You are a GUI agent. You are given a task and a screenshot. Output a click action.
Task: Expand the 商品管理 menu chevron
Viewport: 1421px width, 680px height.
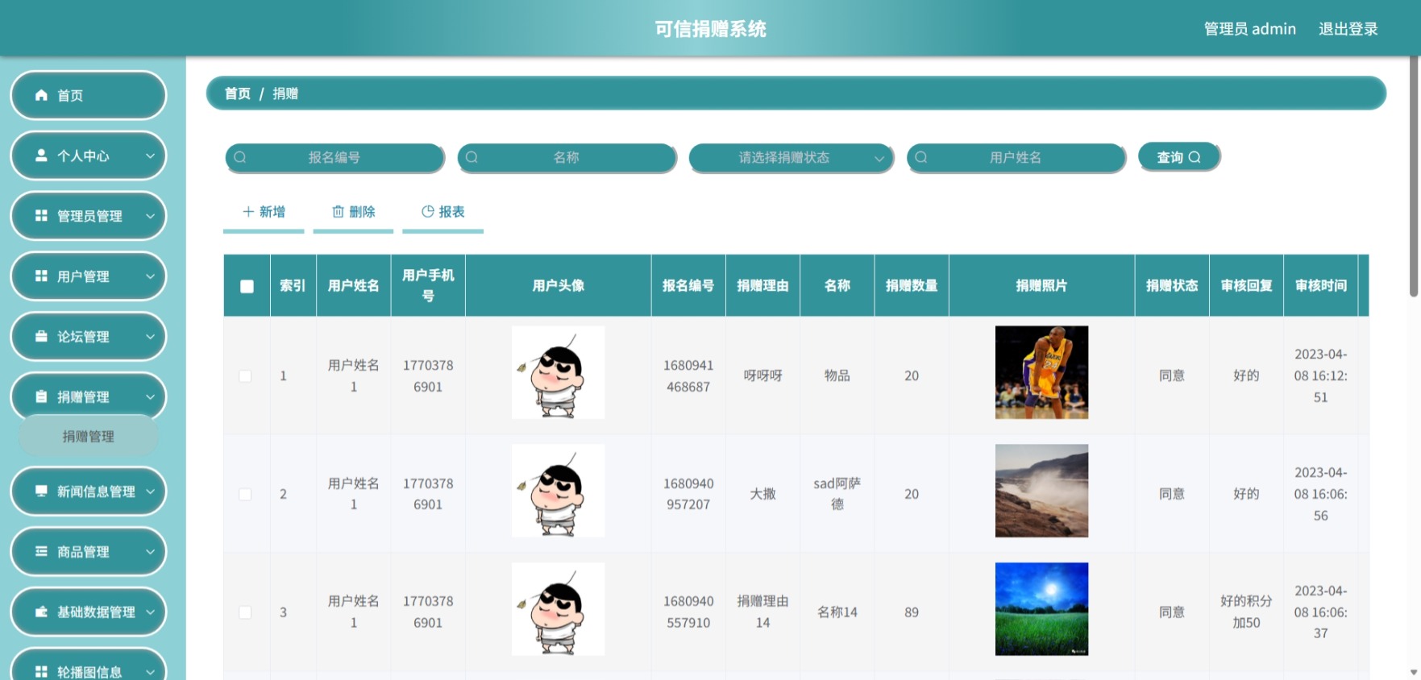pyautogui.click(x=150, y=552)
